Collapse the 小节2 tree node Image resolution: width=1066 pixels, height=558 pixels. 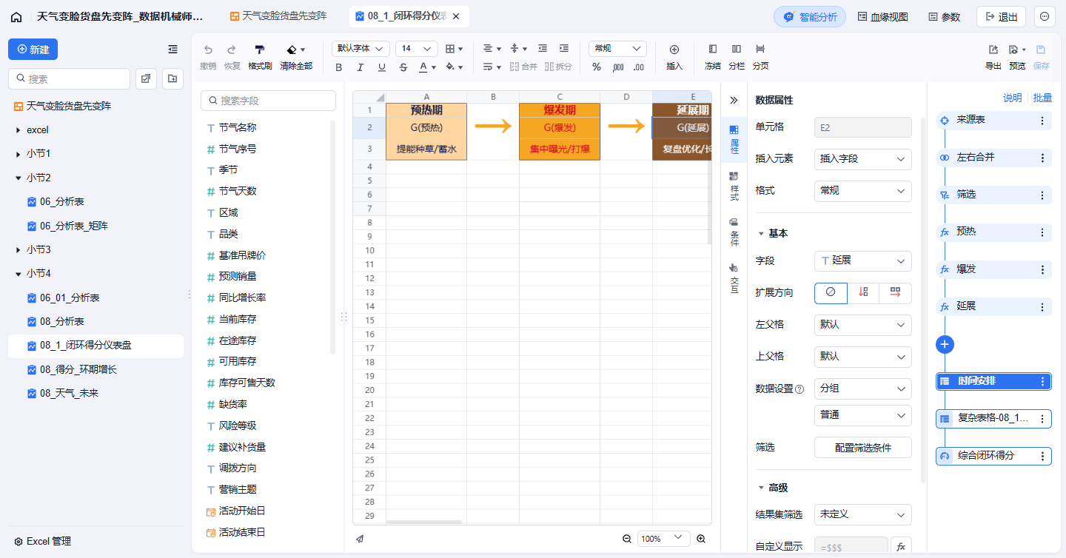[x=18, y=178]
